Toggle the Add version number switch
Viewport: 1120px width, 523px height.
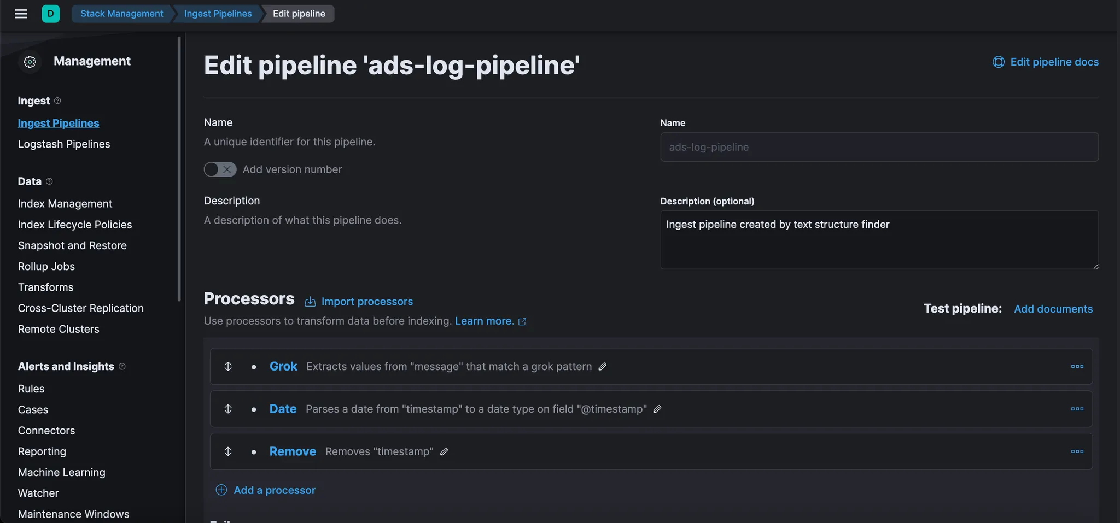pyautogui.click(x=220, y=169)
